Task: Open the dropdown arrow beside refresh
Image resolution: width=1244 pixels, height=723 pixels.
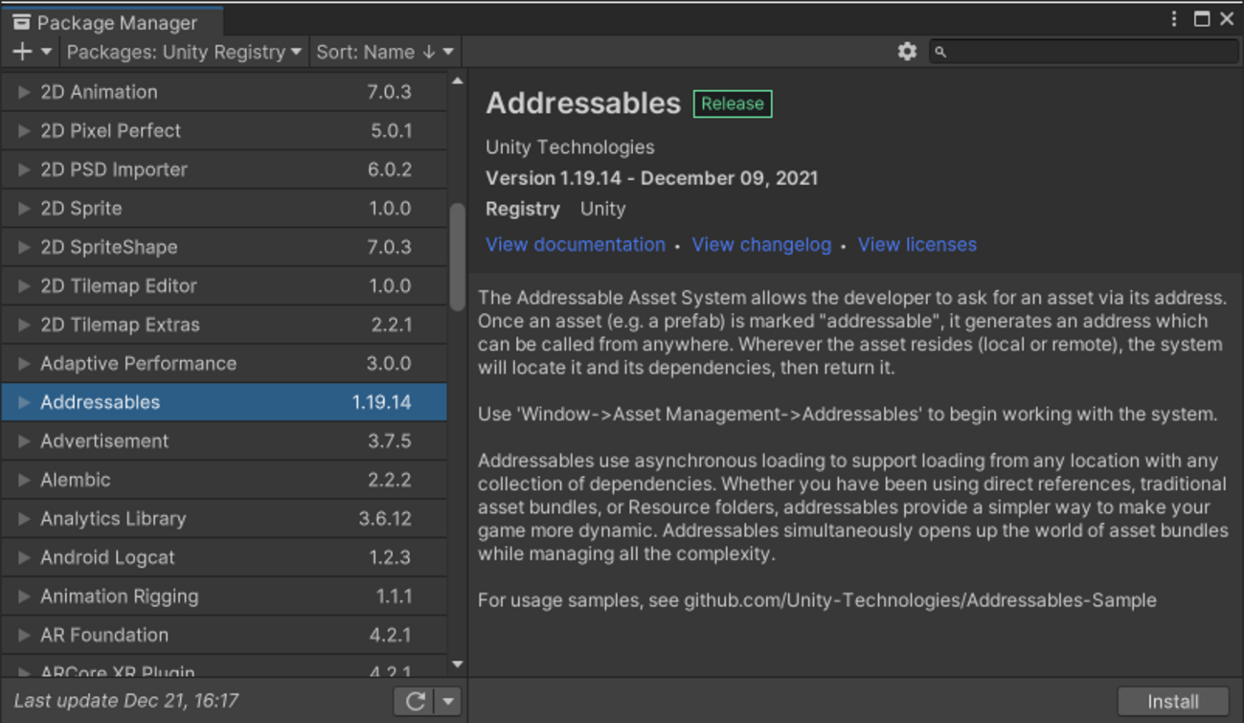Action: click(448, 701)
